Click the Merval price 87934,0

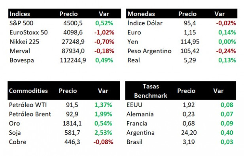click(73, 51)
